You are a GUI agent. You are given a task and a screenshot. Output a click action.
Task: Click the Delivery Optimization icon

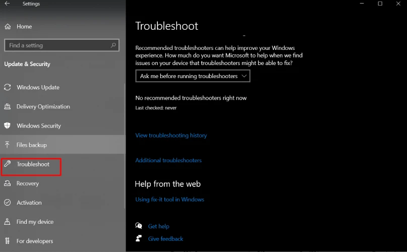7,106
